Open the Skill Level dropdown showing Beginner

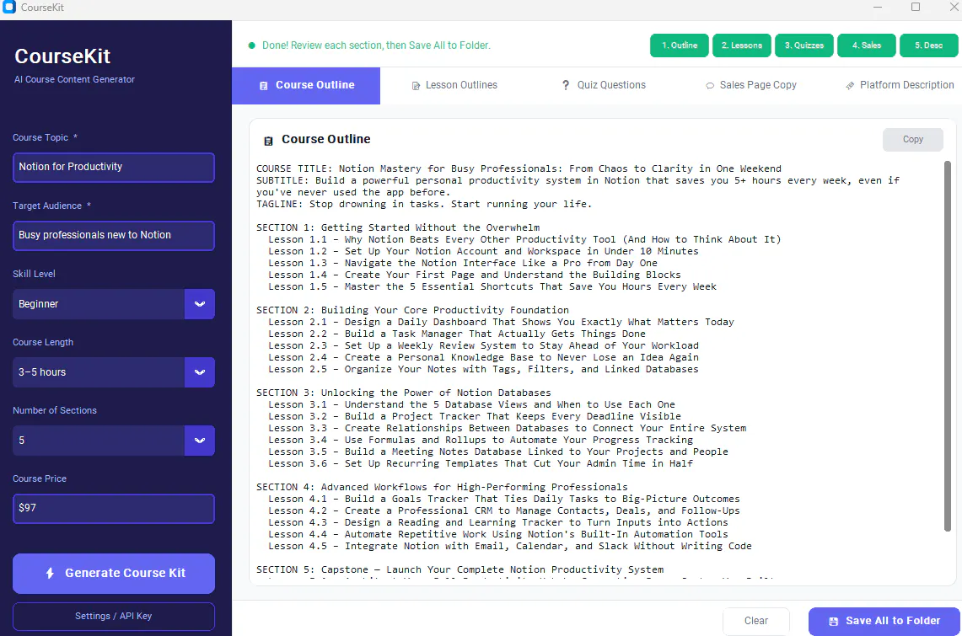coord(114,304)
